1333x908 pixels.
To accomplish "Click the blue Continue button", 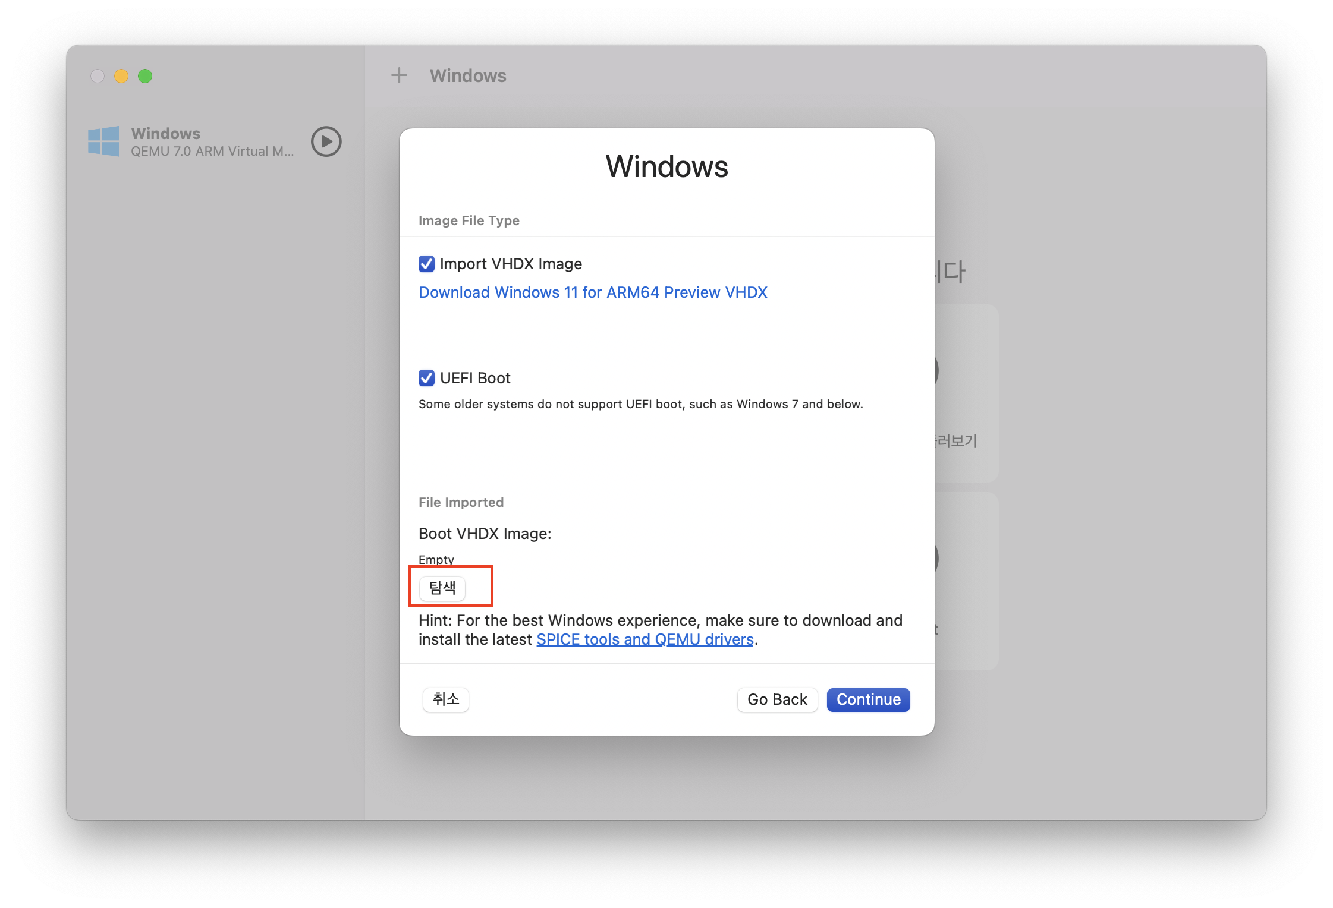I will (x=867, y=699).
